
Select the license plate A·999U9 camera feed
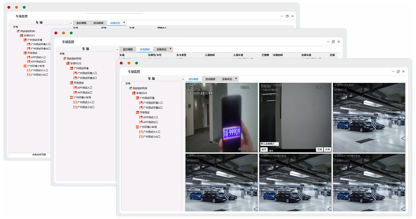point(221,118)
